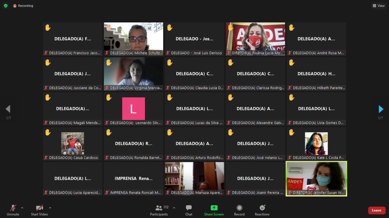Image resolution: width=389 pixels, height=218 pixels.
Task: Open the Chat panel
Action: 189,208
